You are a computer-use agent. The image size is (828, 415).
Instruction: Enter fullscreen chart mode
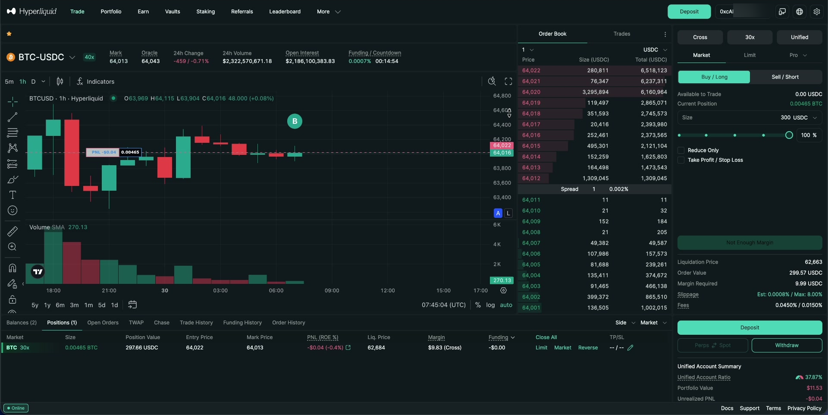click(508, 81)
